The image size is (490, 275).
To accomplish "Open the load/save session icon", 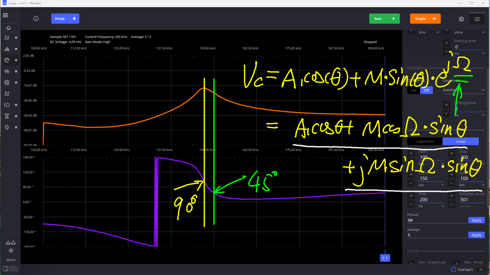I will (x=10, y=242).
